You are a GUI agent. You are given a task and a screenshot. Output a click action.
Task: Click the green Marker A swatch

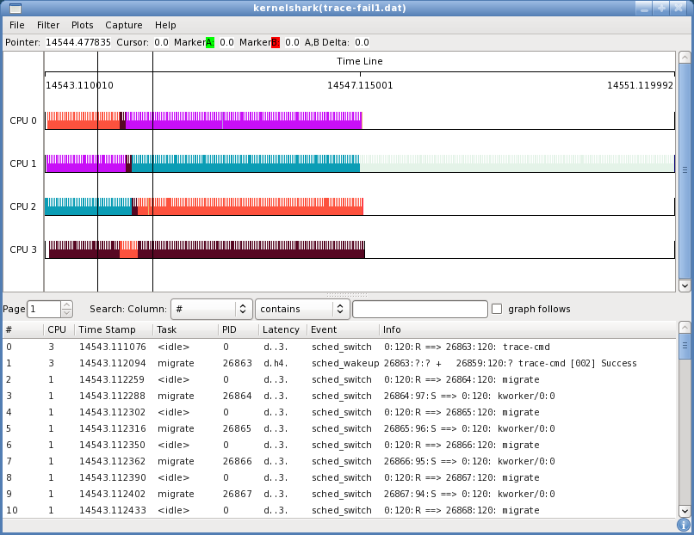pos(210,42)
